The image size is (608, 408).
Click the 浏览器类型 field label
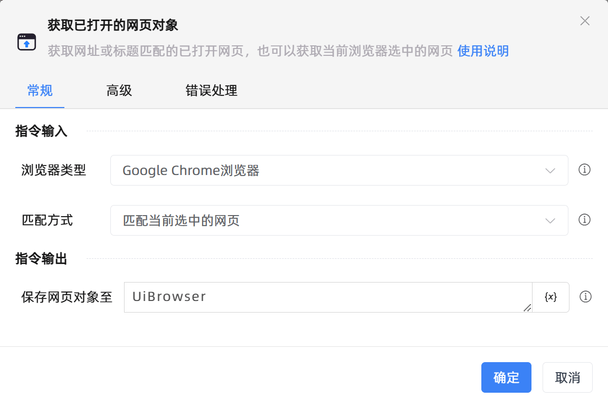click(54, 170)
